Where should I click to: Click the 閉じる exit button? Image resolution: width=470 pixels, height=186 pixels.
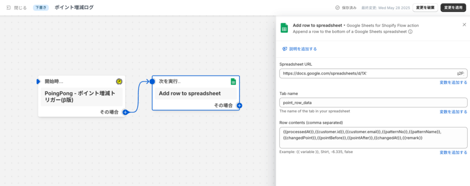16,8
